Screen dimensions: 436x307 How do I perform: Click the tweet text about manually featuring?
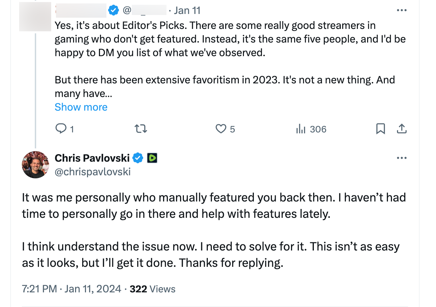214,205
